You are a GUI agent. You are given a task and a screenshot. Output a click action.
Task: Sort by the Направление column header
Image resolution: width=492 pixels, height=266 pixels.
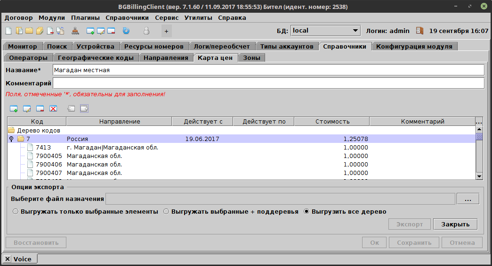click(119, 121)
